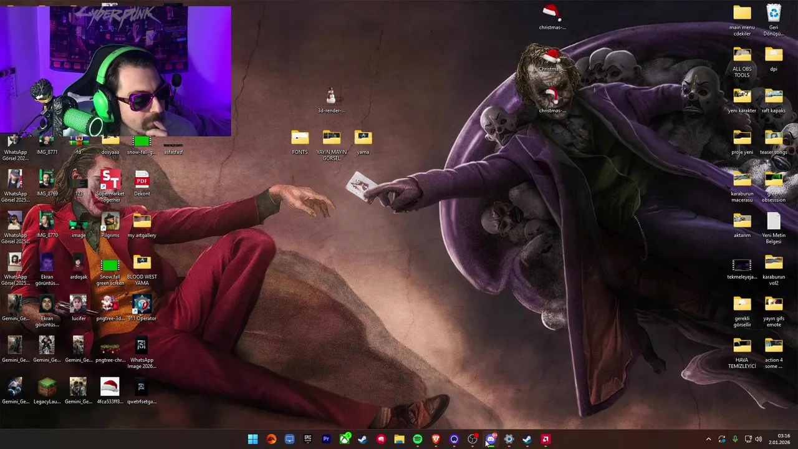Open the Xbox app taskbar icon
This screenshot has height=449, width=798.
[x=344, y=439]
